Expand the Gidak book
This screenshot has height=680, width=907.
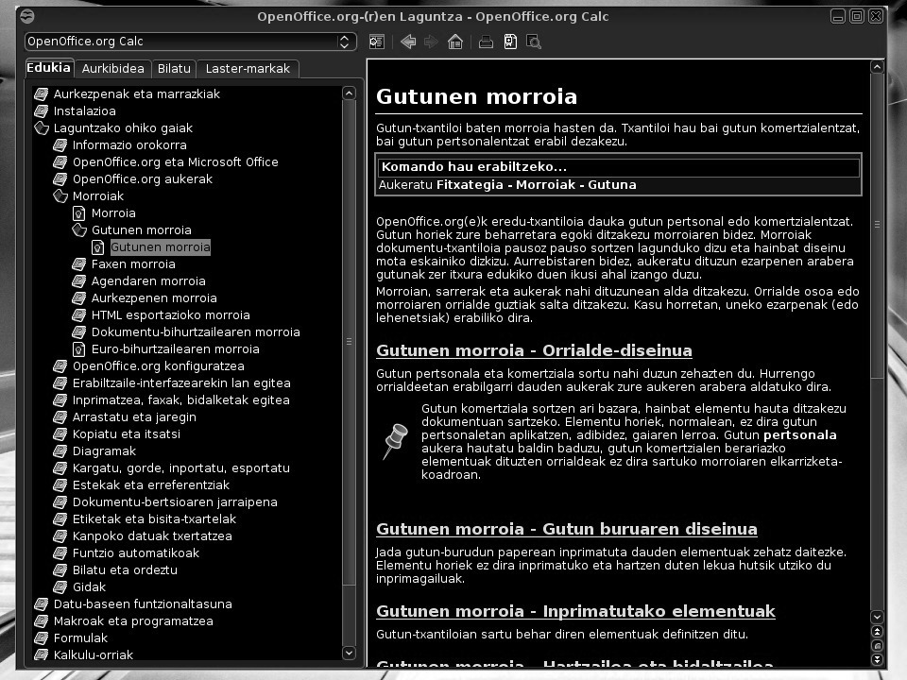coord(79,586)
